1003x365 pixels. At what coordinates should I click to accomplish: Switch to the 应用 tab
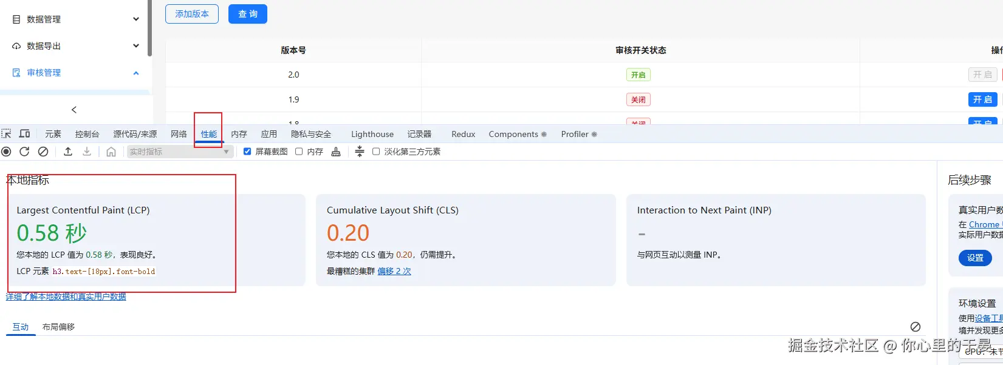[x=269, y=134]
